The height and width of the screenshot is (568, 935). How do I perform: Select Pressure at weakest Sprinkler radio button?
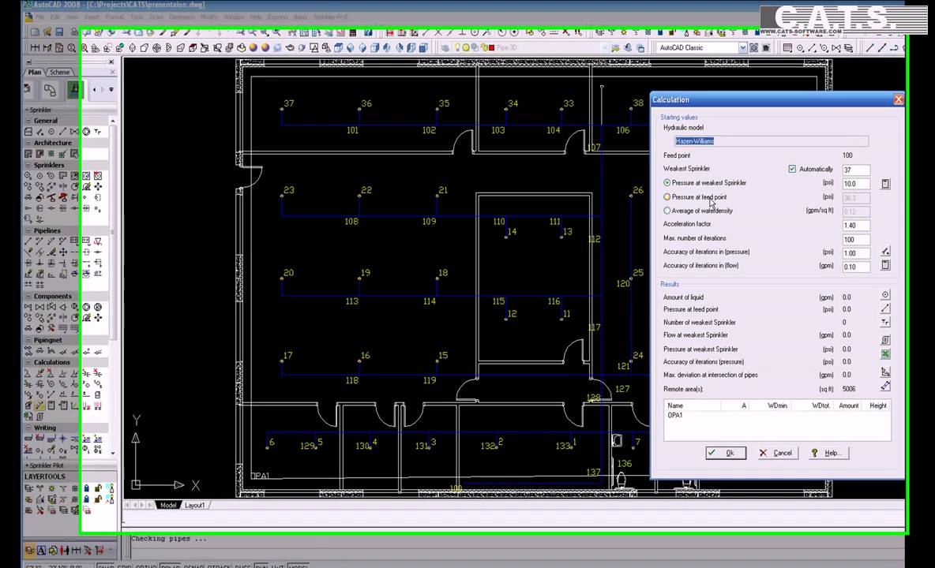click(x=667, y=183)
